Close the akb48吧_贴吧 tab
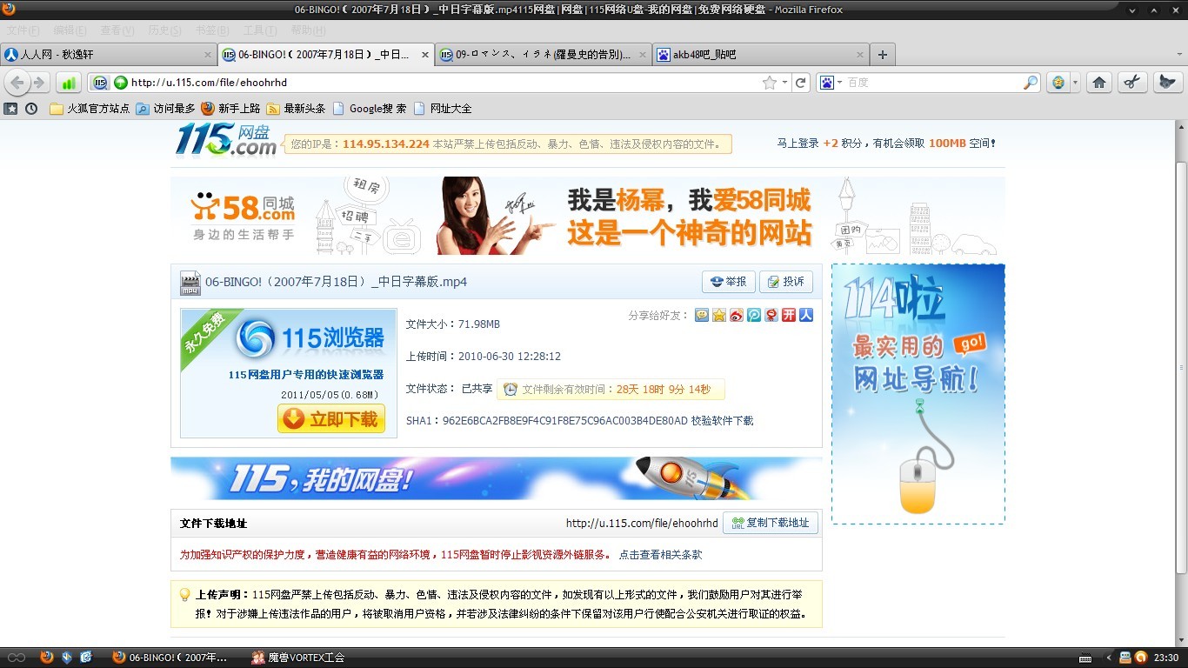The width and height of the screenshot is (1188, 668). (859, 55)
